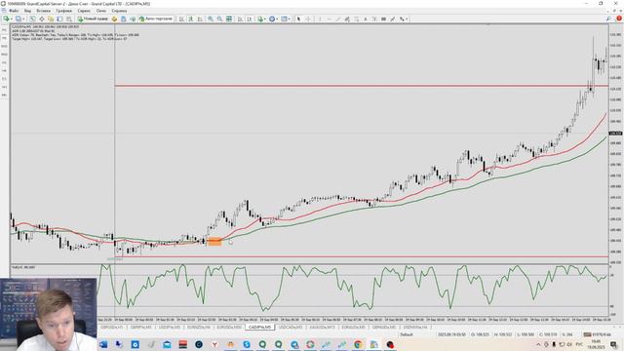Image resolution: width=624 pixels, height=351 pixels.
Task: Switch chart to Japanese candlesticks
Action: 191,19
